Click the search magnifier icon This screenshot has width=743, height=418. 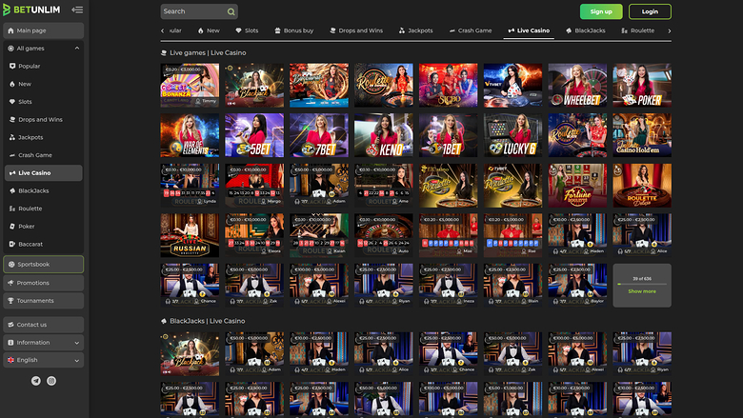pyautogui.click(x=231, y=11)
